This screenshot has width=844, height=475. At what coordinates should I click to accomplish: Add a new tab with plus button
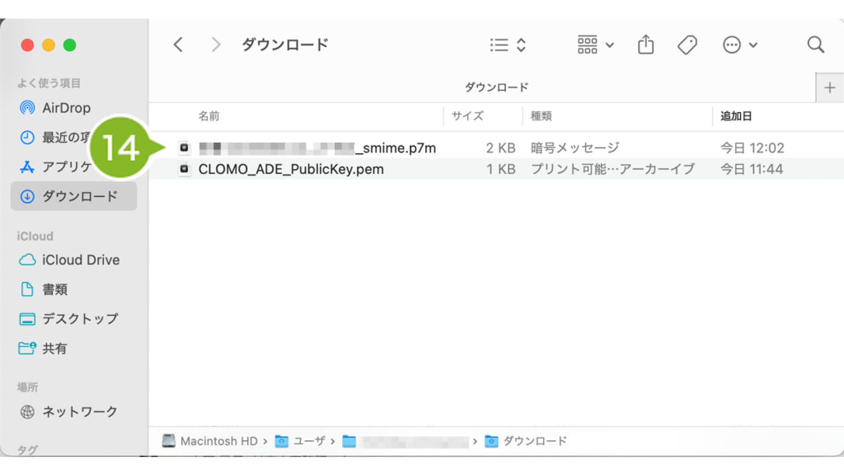point(829,87)
